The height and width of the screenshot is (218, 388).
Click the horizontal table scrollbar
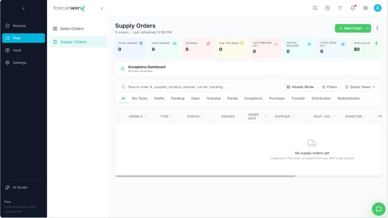(205, 176)
